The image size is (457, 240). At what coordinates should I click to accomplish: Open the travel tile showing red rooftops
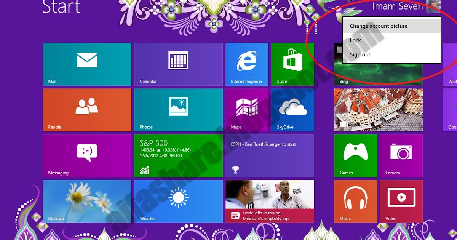click(378, 110)
